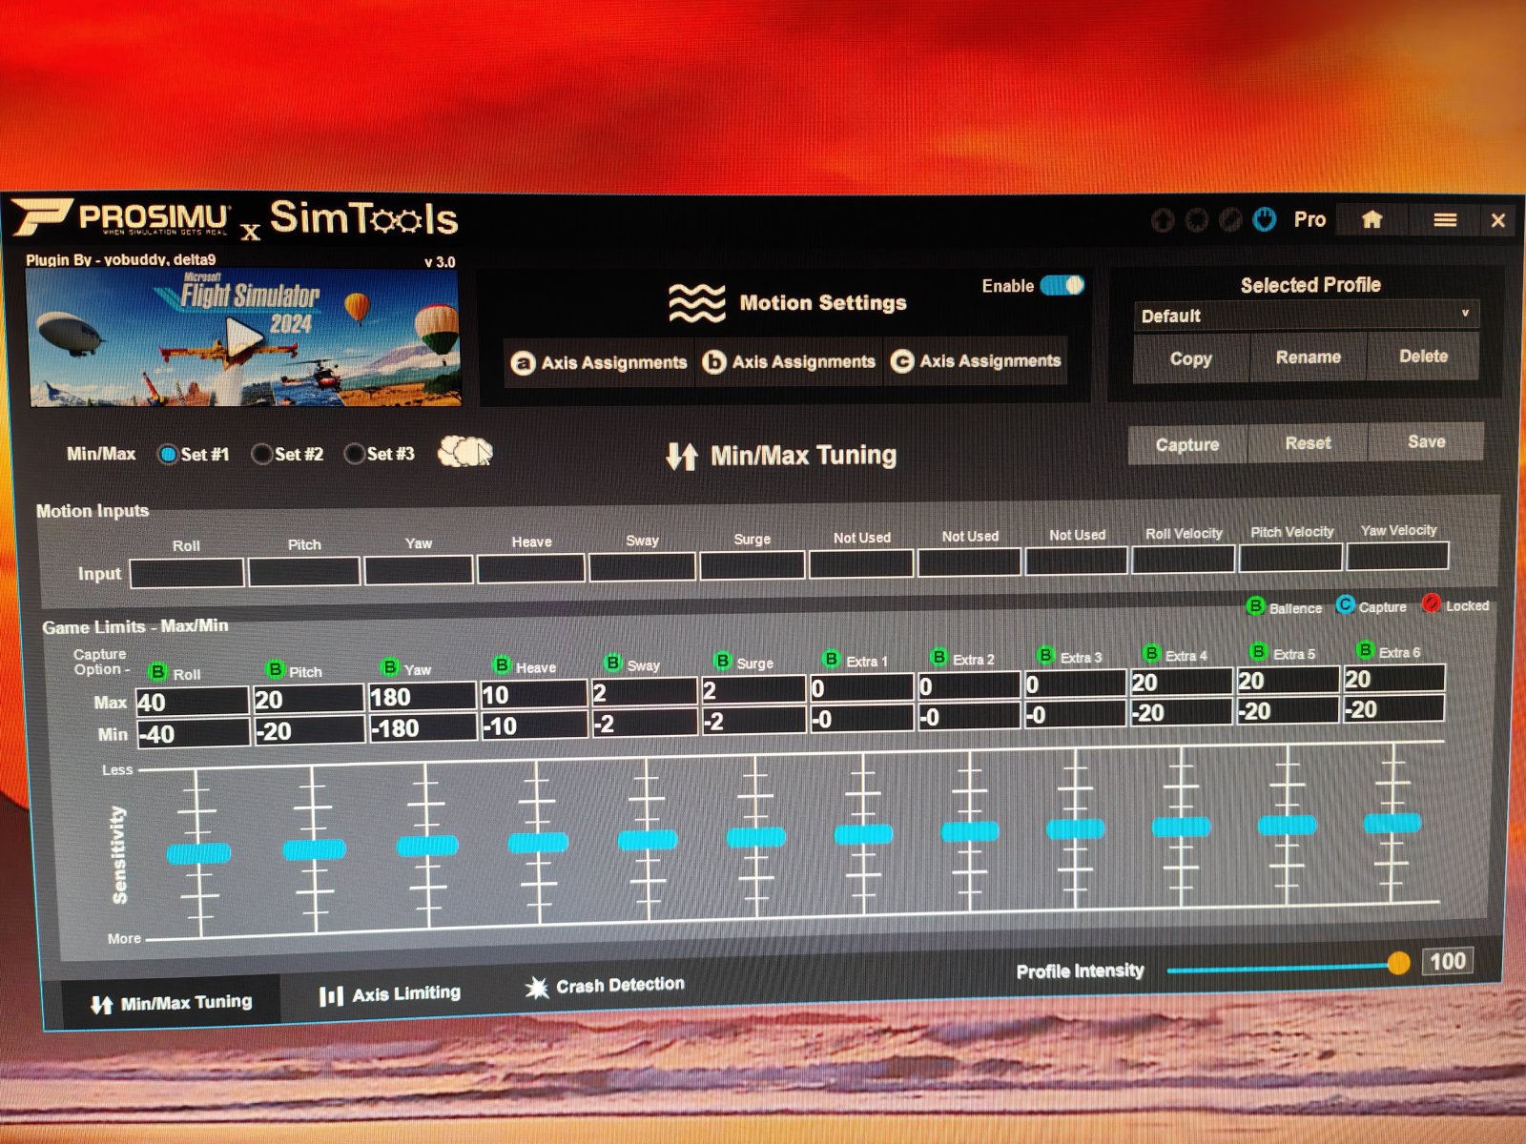
Task: Open the 'b' Axis Assignments tab
Action: pos(789,361)
